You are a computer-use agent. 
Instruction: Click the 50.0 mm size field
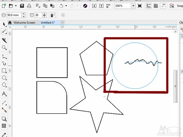tap(14, 15)
